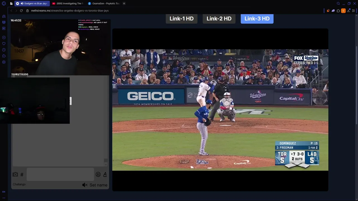Click the Chatango link
The width and height of the screenshot is (358, 201).
[19, 185]
